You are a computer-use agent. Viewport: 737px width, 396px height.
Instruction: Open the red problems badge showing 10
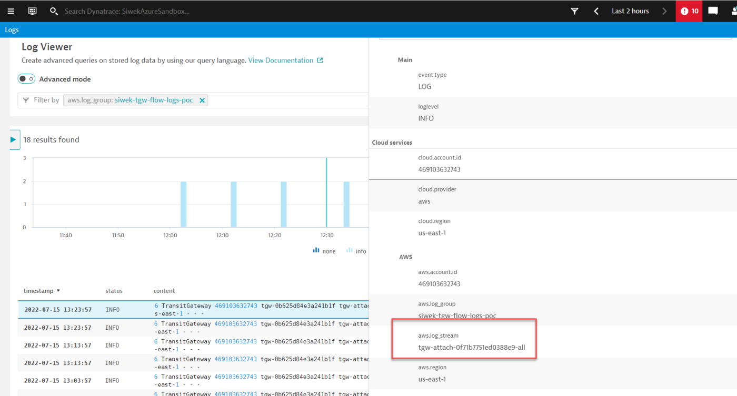[689, 11]
